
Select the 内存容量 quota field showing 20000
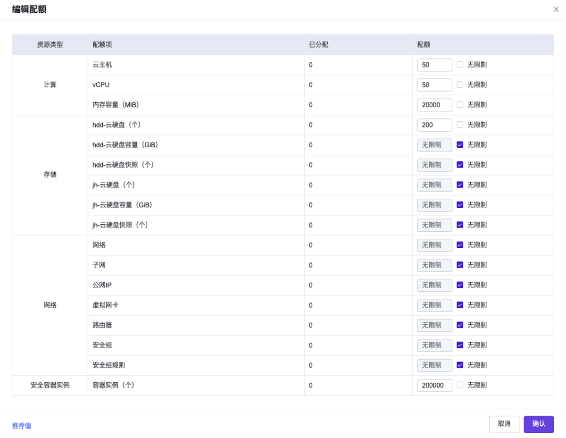434,105
